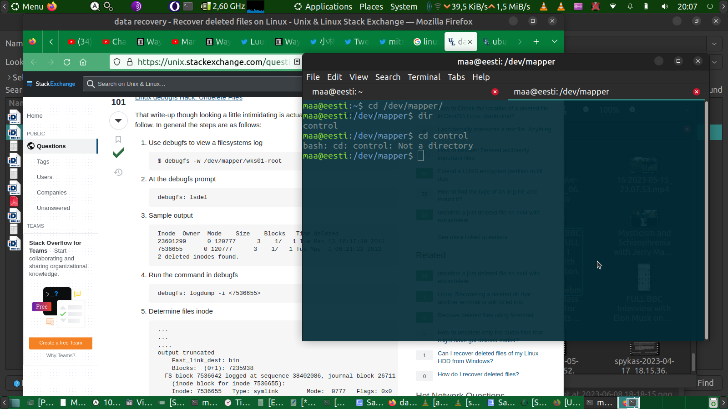Click the Create a free Team button
The height and width of the screenshot is (409, 728).
[61, 343]
